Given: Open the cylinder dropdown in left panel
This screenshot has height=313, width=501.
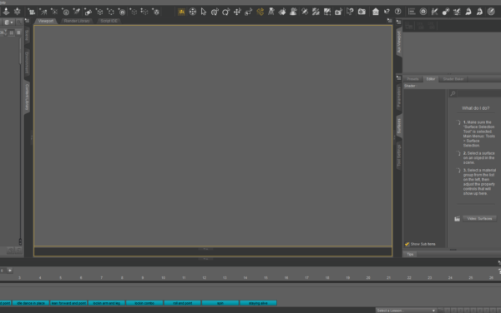Looking at the screenshot, I should pyautogui.click(x=8, y=22).
